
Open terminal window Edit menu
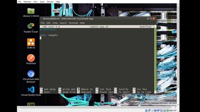pos(48,23)
